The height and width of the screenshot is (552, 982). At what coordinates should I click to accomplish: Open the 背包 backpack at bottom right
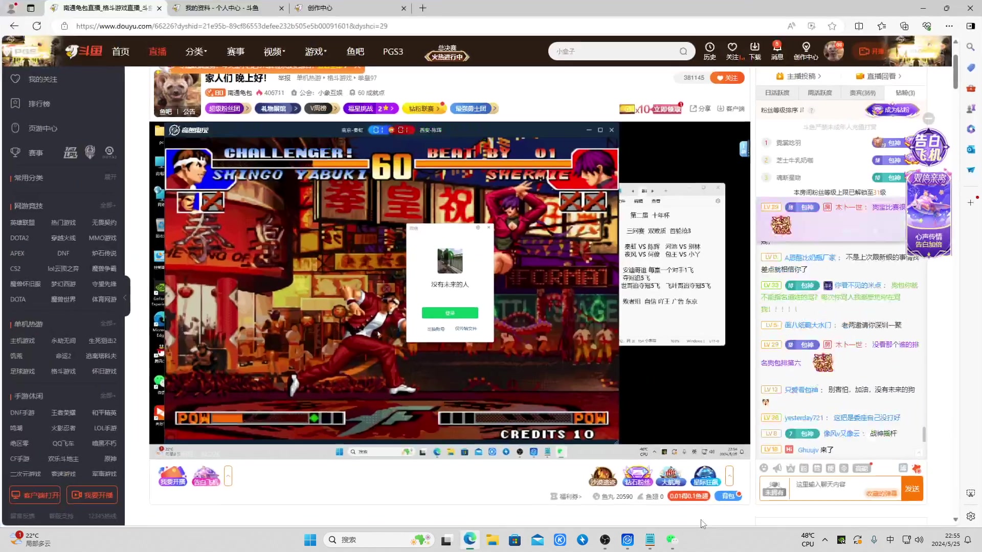point(728,496)
